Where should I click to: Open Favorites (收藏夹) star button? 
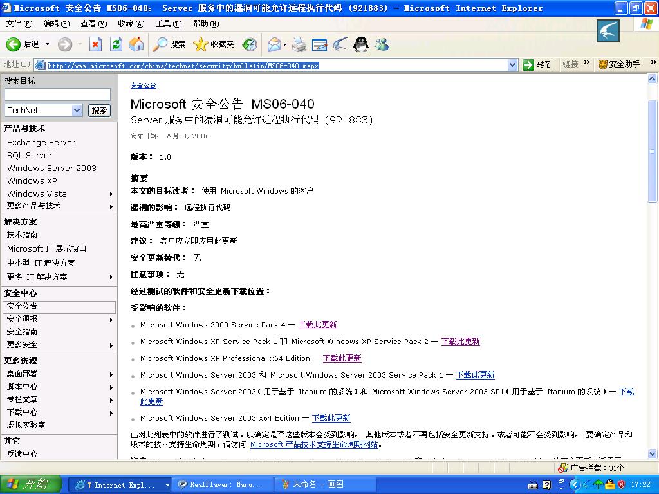[214, 44]
